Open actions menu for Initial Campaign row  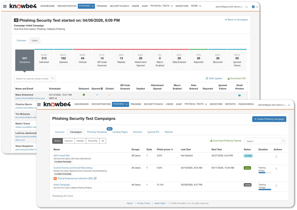coord(276,186)
